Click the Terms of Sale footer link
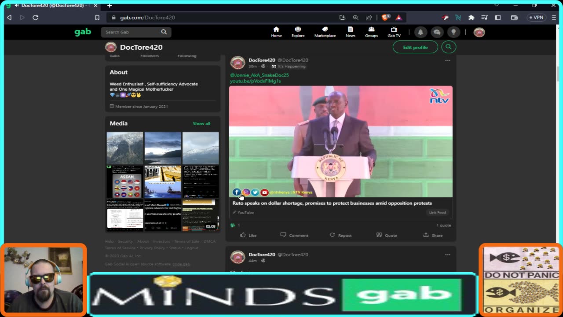 coord(186,241)
